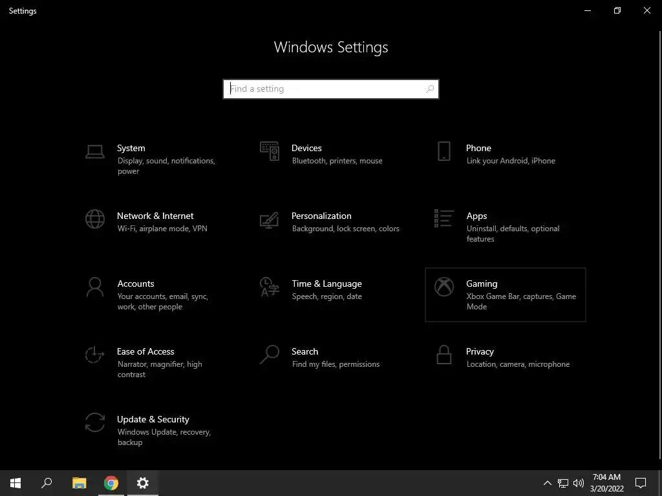Open Network & Internet title
This screenshot has height=496, width=662.
click(155, 216)
